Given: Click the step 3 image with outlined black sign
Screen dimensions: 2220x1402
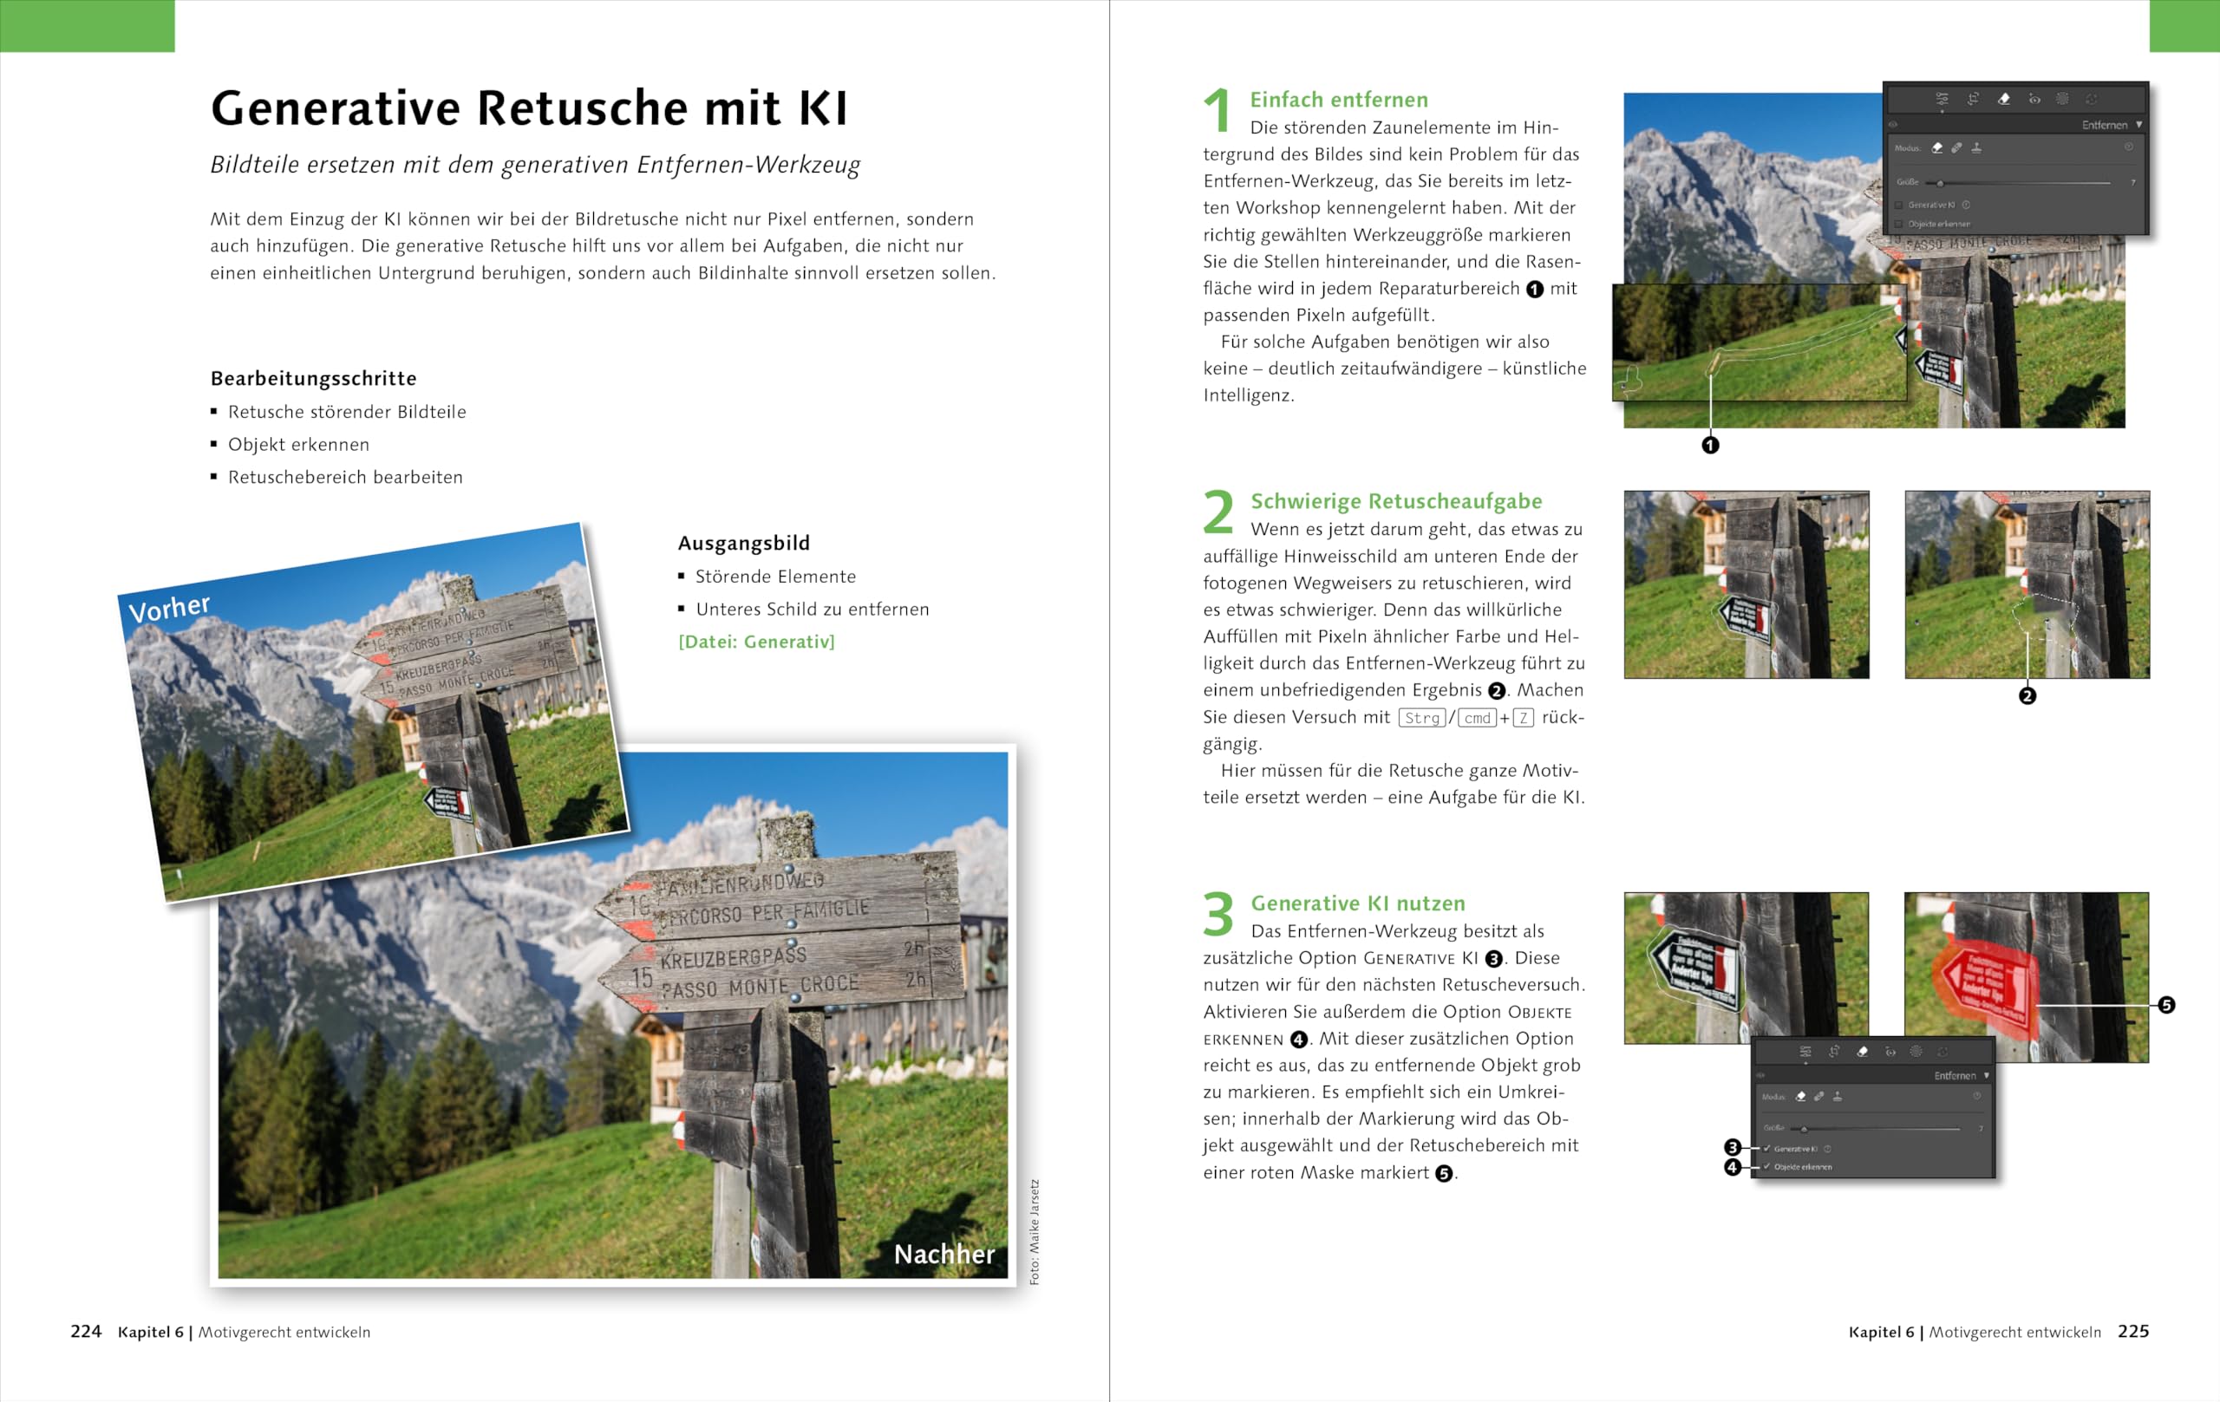Looking at the screenshot, I should coord(1747,968).
